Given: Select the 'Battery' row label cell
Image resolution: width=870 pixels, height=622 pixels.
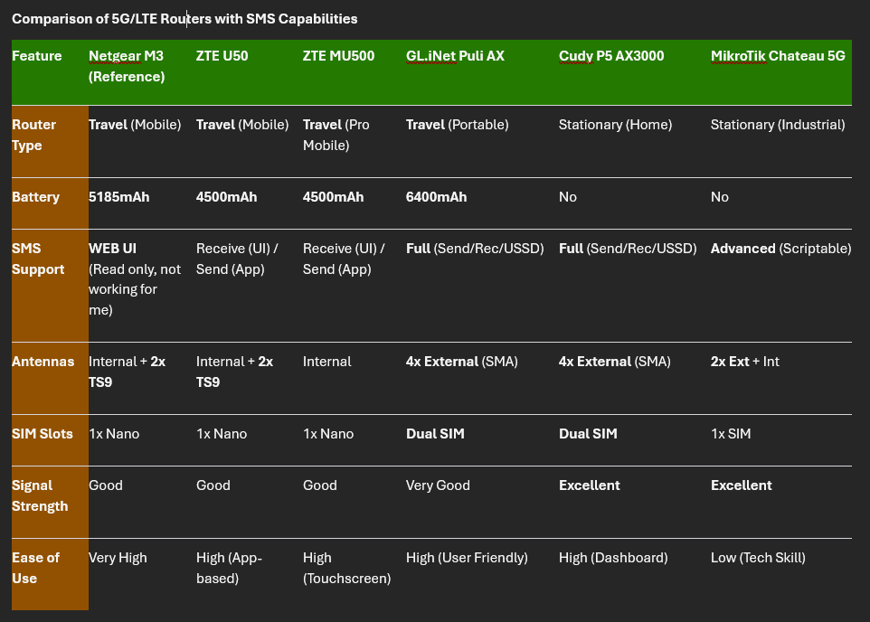Looking at the screenshot, I should pyautogui.click(x=35, y=197).
